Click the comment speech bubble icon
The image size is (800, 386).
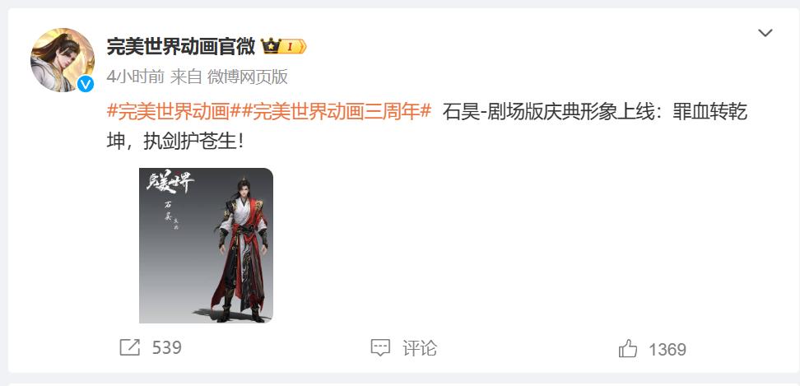380,349
